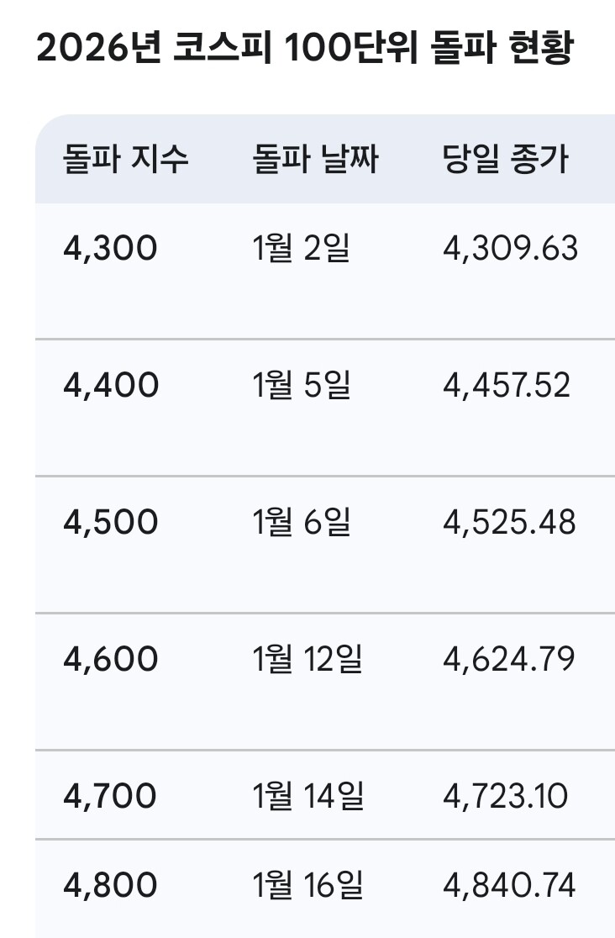
Task: Select the 4,800 index cell
Action: pyautogui.click(x=110, y=885)
